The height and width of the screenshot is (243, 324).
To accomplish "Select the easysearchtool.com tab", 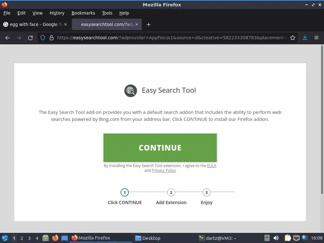I will point(107,24).
